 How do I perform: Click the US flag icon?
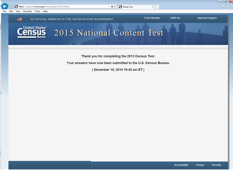pos(19,19)
